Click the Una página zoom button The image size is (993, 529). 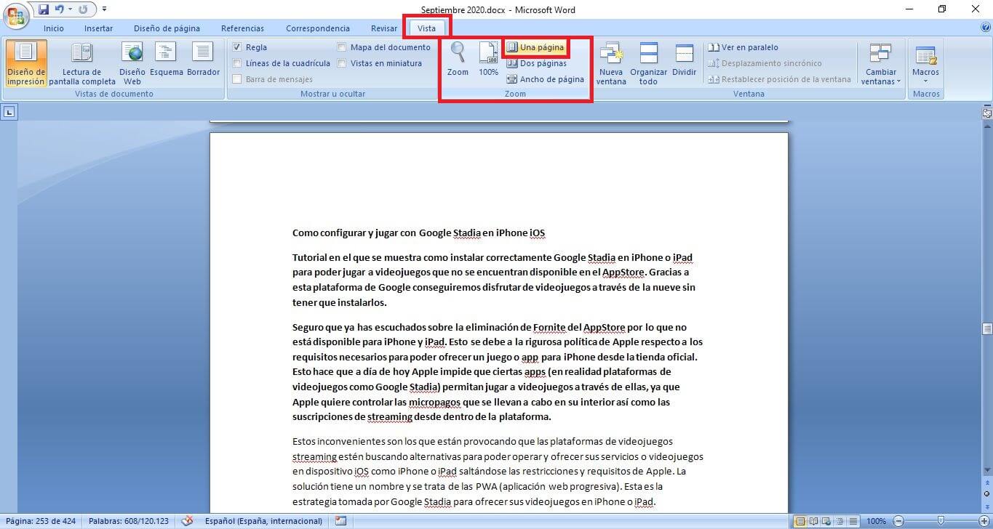click(535, 47)
